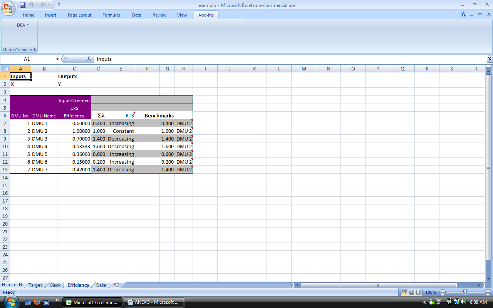Switch to the Review ribbon tab
Screen dimensions: 493x308
click(x=159, y=15)
